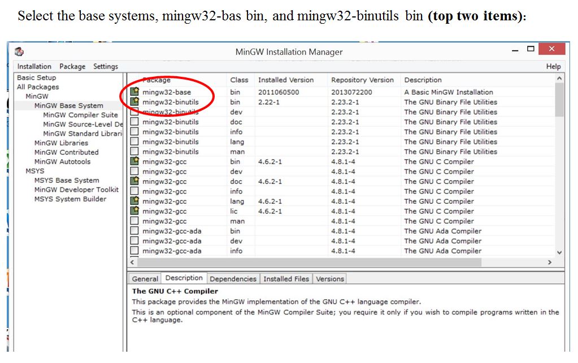Switch to the Installed Files tab
The image size is (578, 363).
(x=286, y=279)
